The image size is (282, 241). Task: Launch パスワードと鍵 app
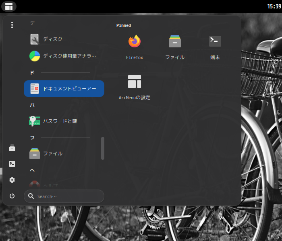pos(64,121)
